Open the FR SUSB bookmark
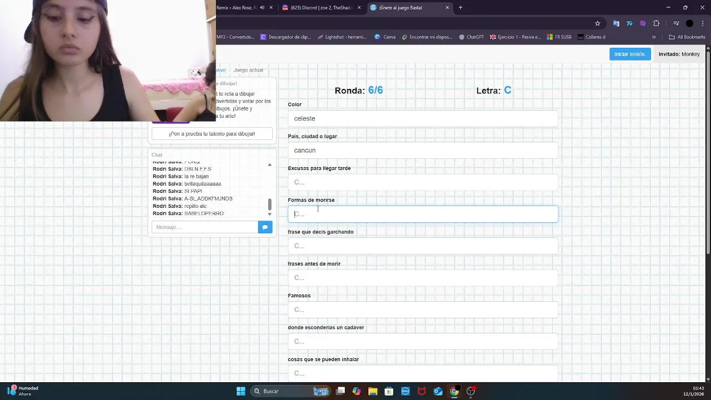 [559, 37]
